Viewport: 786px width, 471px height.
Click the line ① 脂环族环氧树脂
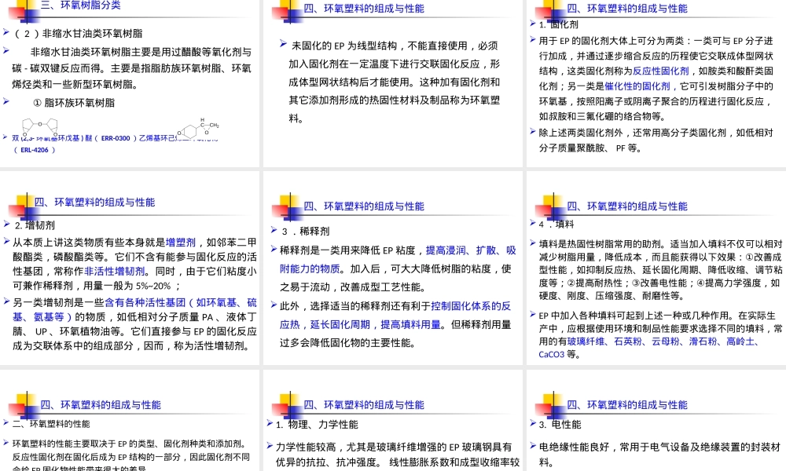(x=74, y=103)
